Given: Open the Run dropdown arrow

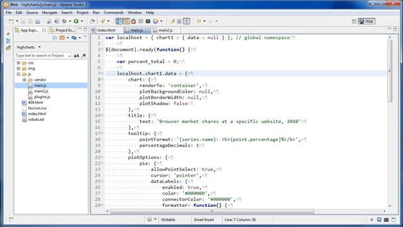Looking at the screenshot, I should coord(82,21).
